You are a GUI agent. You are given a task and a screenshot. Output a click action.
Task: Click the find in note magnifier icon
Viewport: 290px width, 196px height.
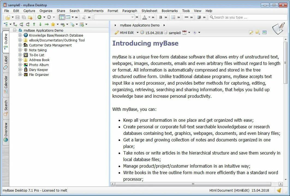tap(258, 32)
